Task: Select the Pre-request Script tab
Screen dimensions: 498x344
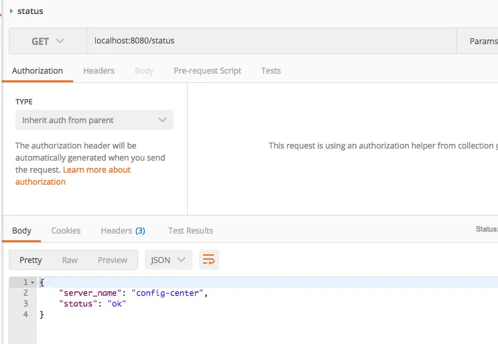Action: coord(207,70)
